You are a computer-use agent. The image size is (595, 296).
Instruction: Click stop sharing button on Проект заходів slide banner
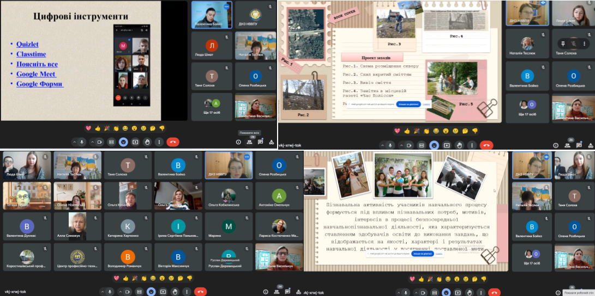click(408, 103)
